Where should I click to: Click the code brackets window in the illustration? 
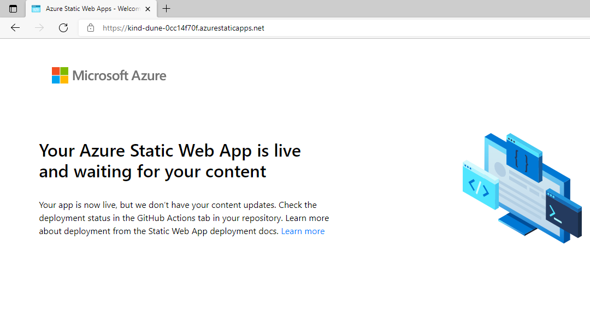[x=480, y=187]
